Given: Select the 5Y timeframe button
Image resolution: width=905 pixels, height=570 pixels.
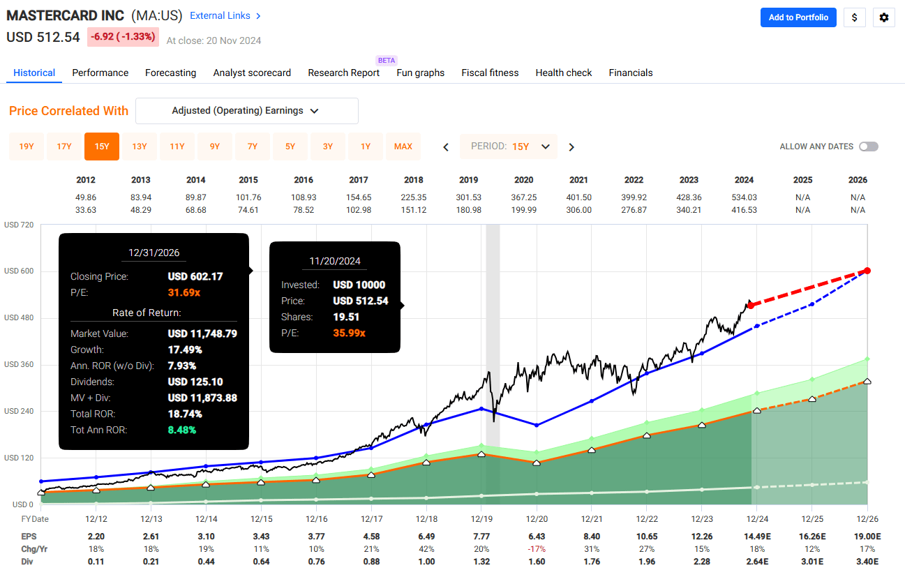Looking at the screenshot, I should [x=290, y=147].
